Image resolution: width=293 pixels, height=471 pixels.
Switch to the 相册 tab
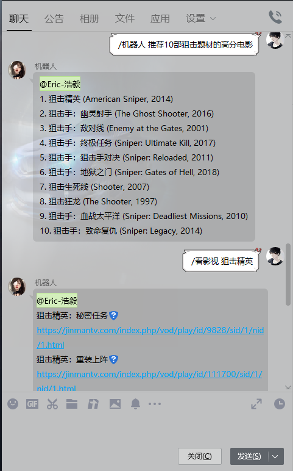pos(89,19)
